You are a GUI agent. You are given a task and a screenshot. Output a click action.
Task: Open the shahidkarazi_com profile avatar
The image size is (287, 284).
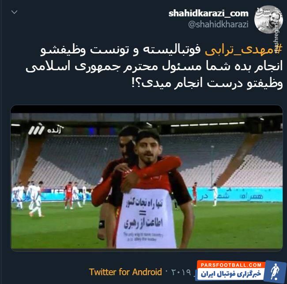pos(268,19)
